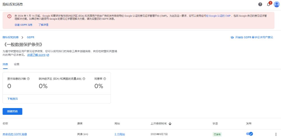Click the 创建消息 button

pos(12,111)
